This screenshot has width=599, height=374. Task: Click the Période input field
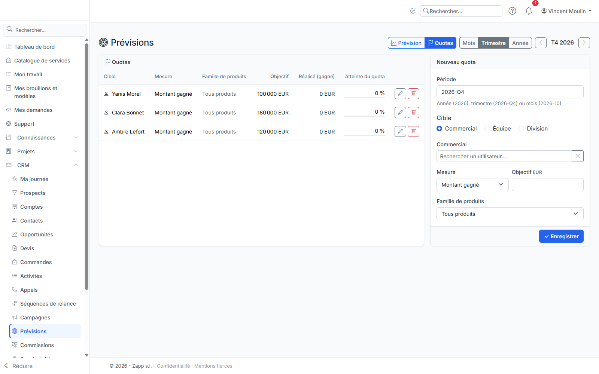(510, 92)
